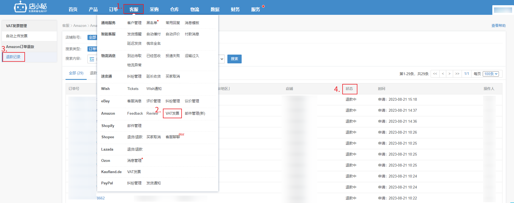
Task: Choose 评价管理 under eBay
Action: 154,101
